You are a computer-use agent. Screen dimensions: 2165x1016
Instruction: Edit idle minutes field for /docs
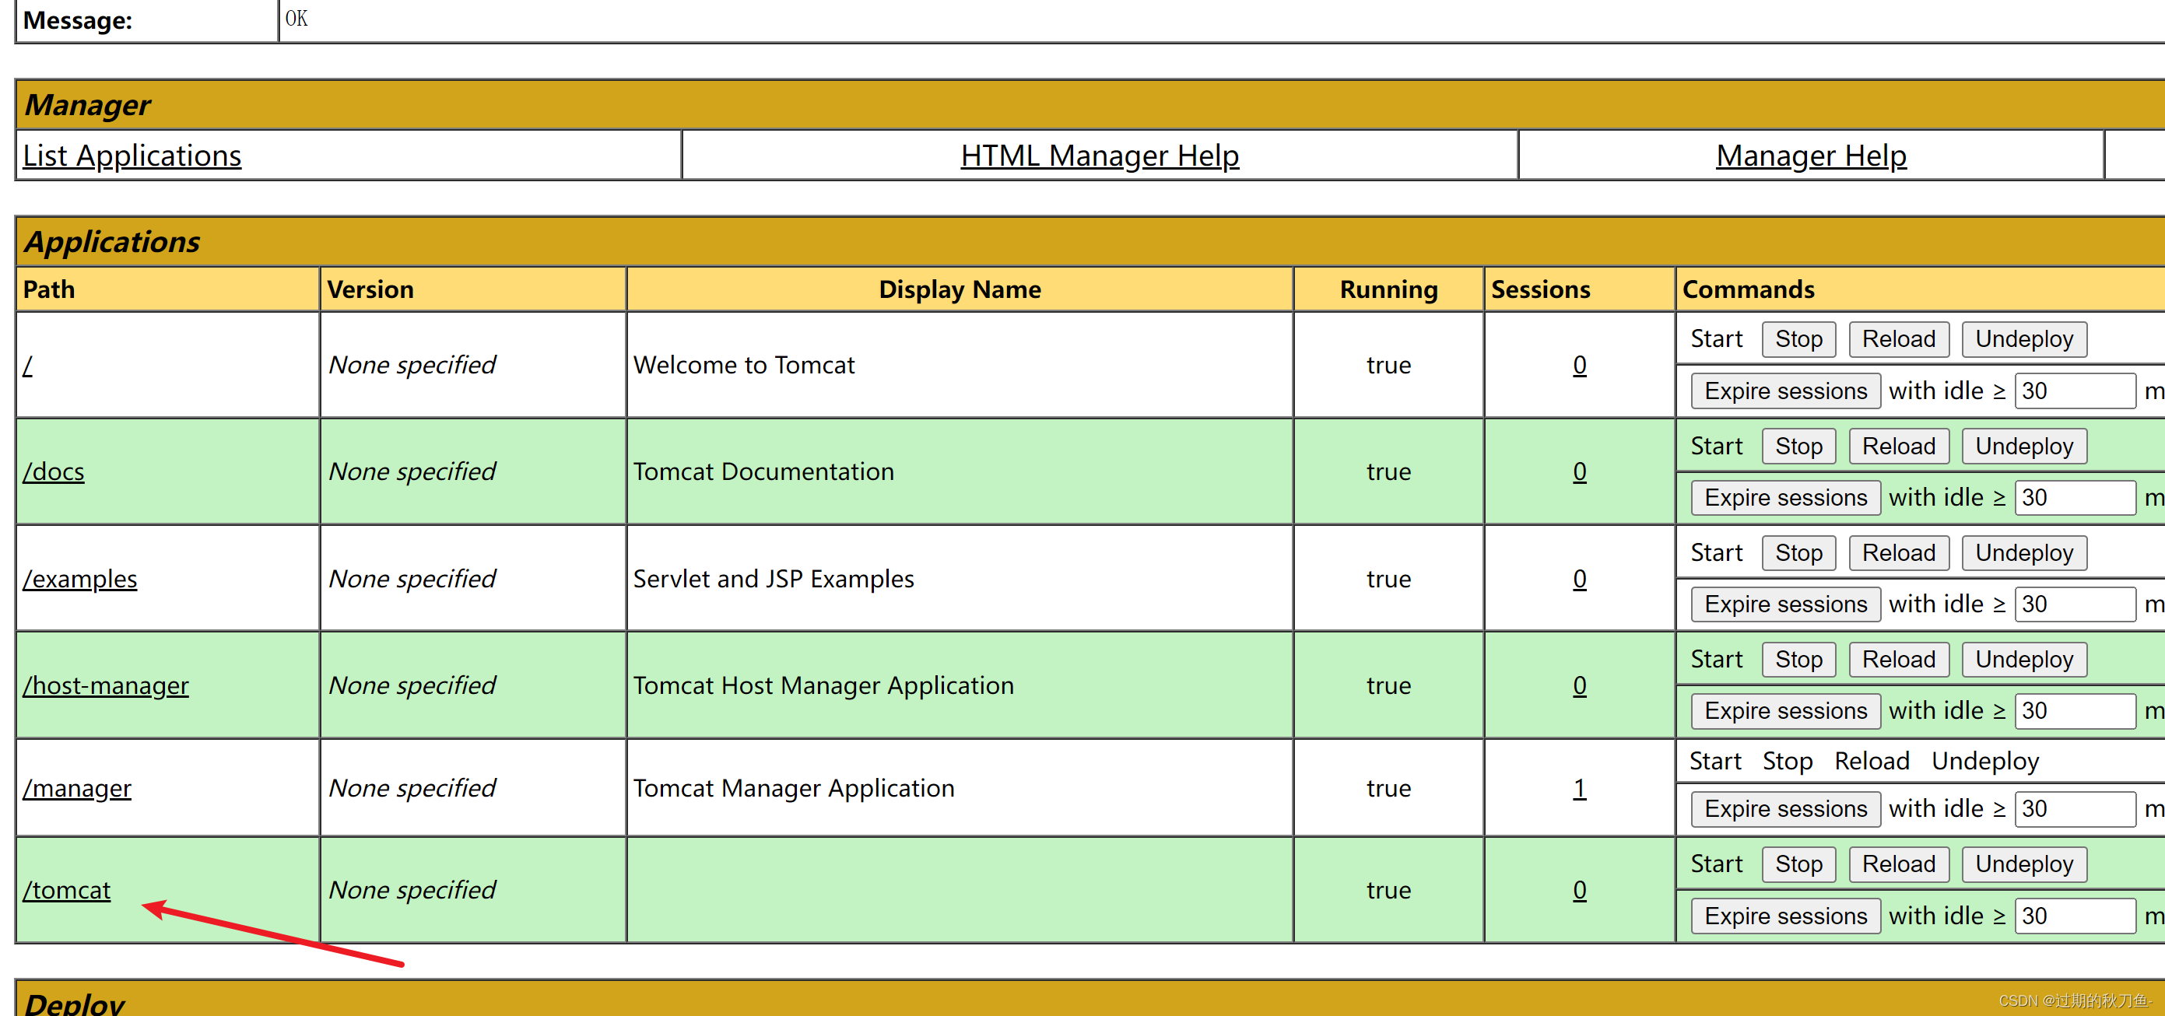2074,499
